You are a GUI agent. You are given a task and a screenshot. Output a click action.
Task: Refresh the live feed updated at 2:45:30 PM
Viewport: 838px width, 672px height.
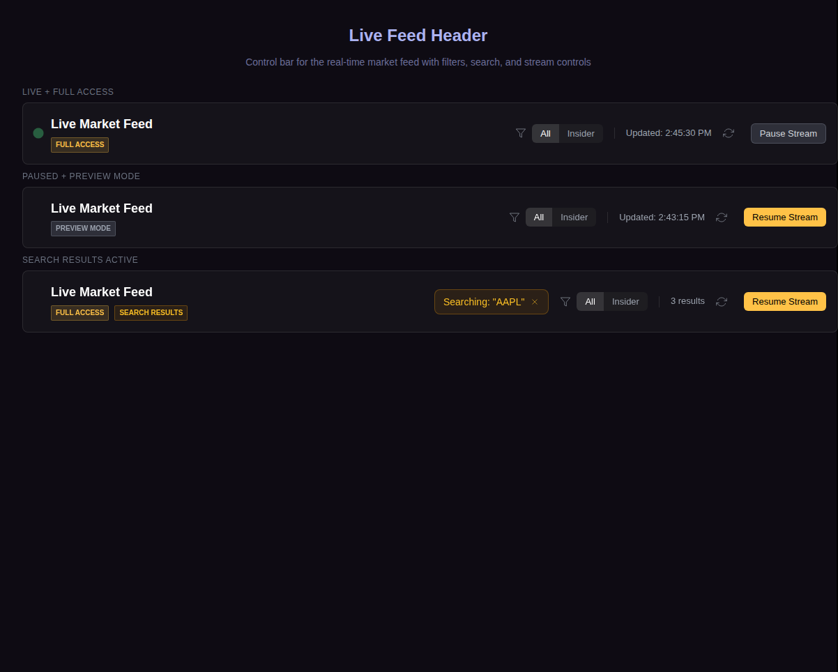(x=729, y=133)
